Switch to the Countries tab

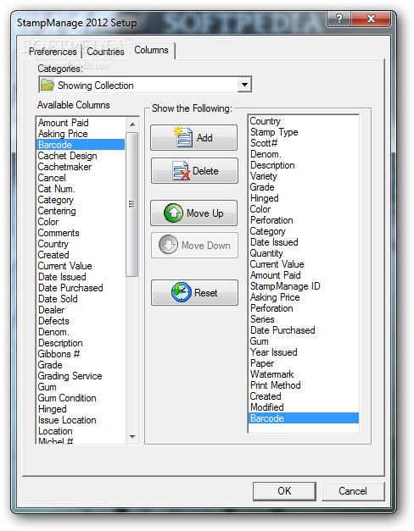coord(105,52)
